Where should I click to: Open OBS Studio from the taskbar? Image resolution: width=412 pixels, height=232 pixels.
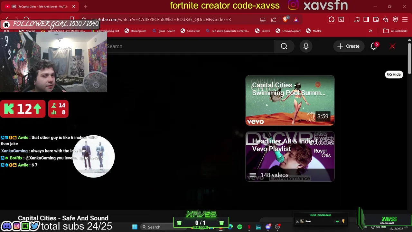point(277,227)
